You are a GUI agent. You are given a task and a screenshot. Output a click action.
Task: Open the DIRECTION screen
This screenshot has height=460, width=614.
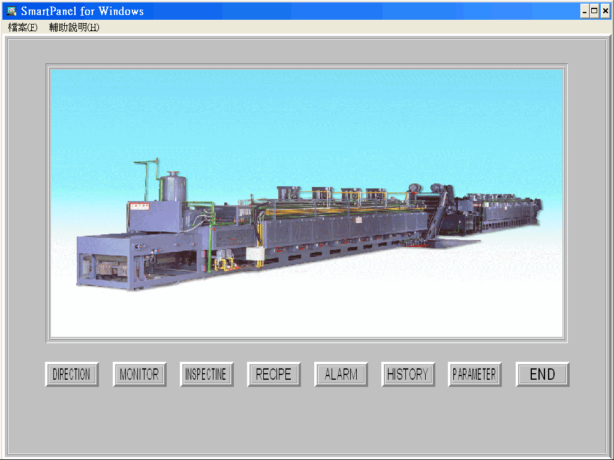[71, 374]
